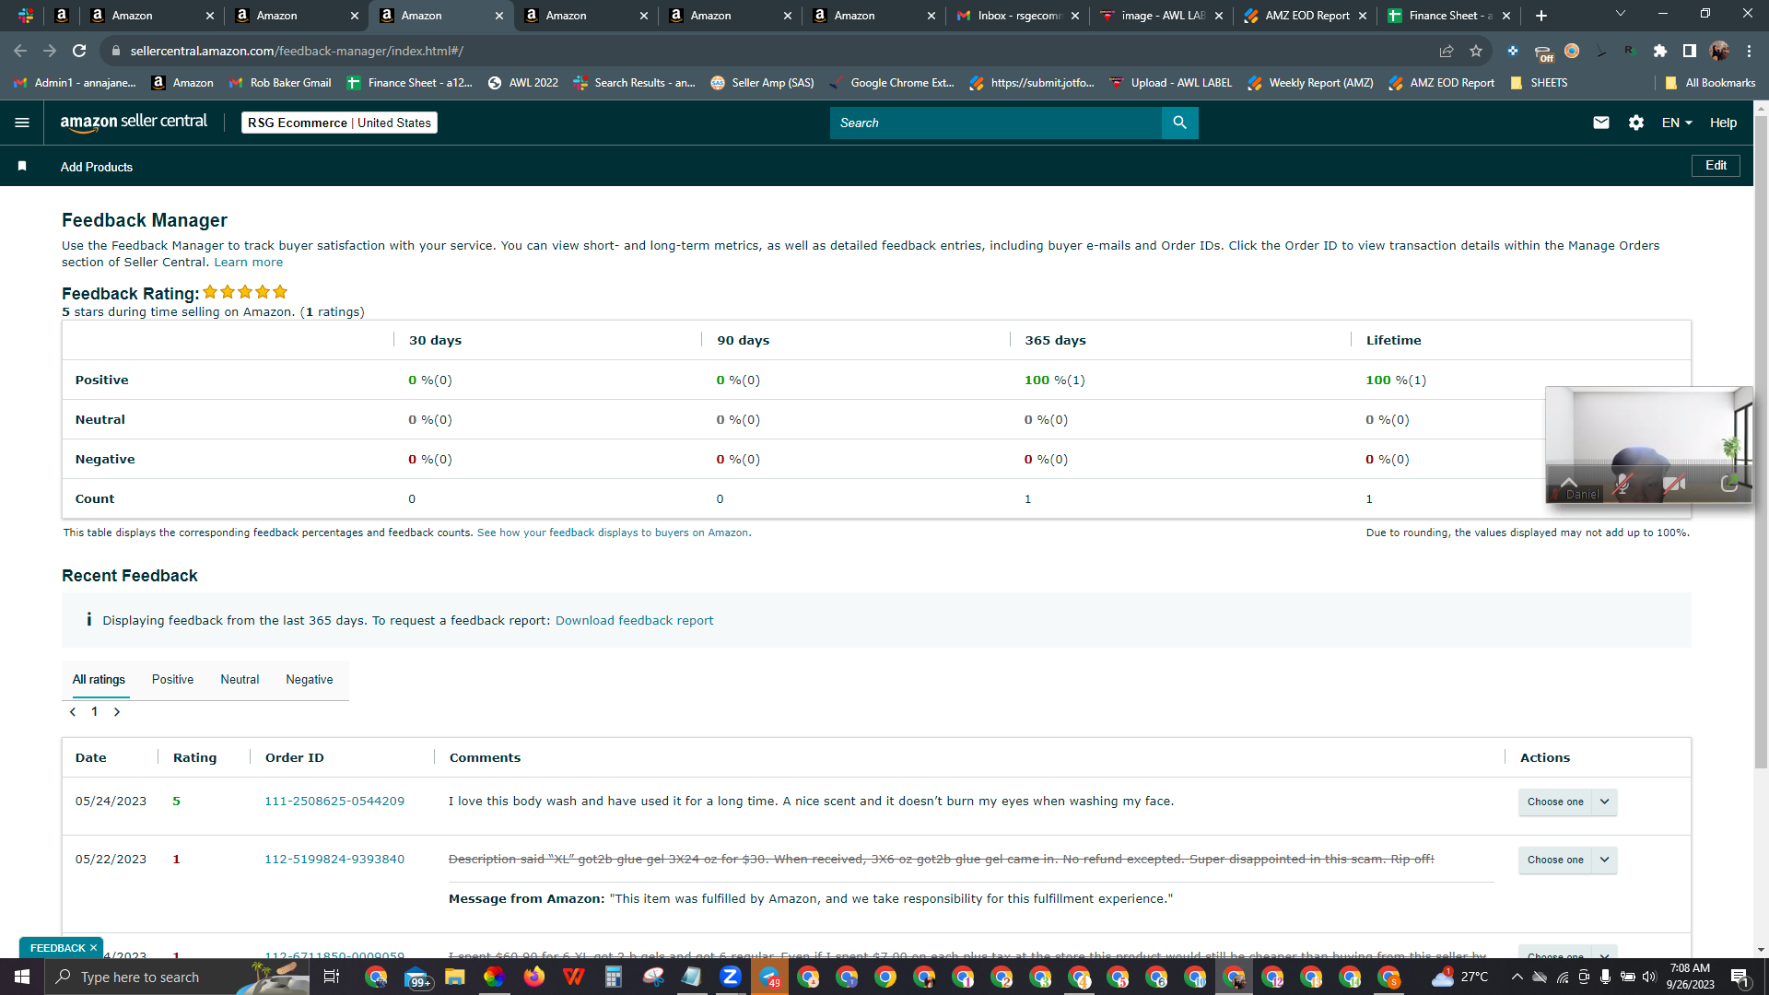
Task: Switch to the Neutral feedback tab
Action: tap(240, 680)
